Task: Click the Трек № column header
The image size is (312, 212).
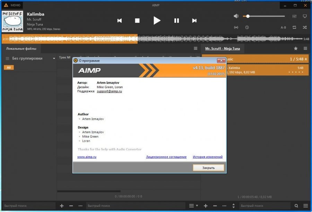Action: (65, 57)
